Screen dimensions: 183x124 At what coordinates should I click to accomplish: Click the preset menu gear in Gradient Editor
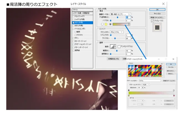[162, 63]
